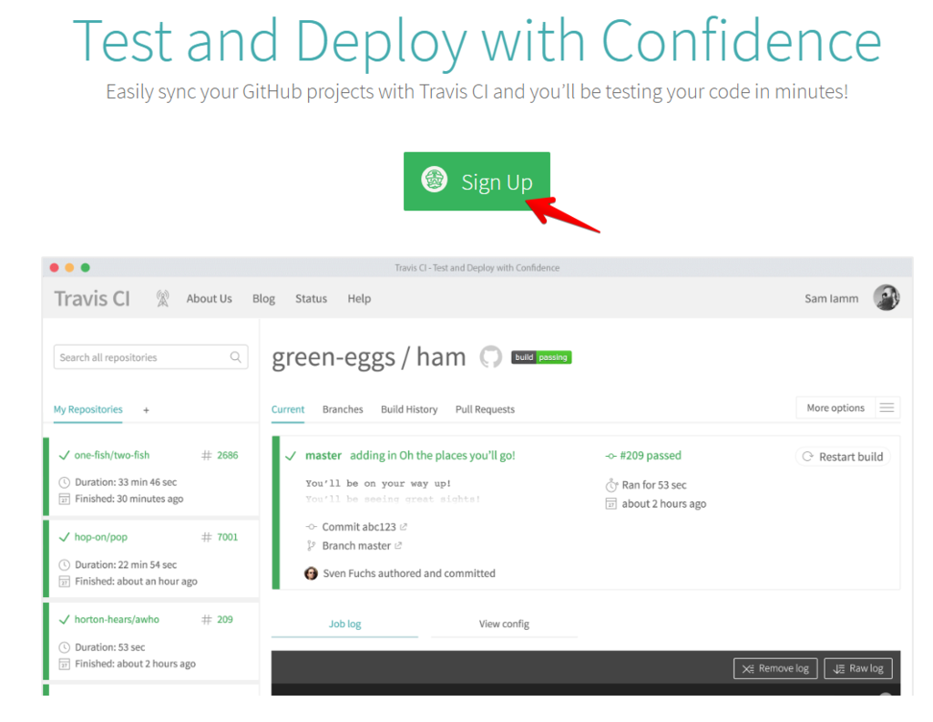Click the hash icon beside 7001
Image resolution: width=933 pixels, height=722 pixels.
click(207, 537)
